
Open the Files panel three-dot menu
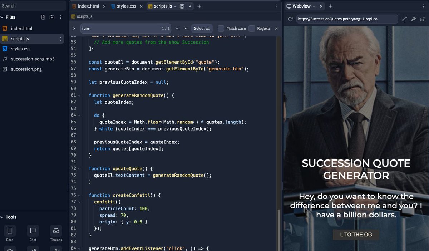61,17
